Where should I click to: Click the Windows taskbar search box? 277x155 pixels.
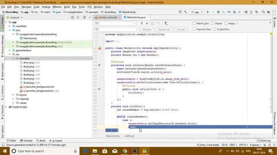point(44,151)
